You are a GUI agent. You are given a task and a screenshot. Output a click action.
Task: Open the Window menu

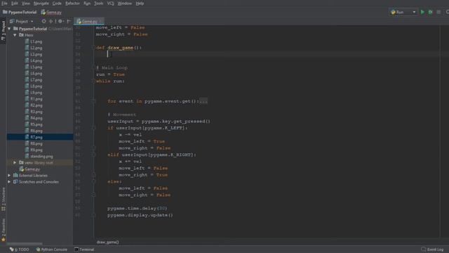click(x=125, y=4)
